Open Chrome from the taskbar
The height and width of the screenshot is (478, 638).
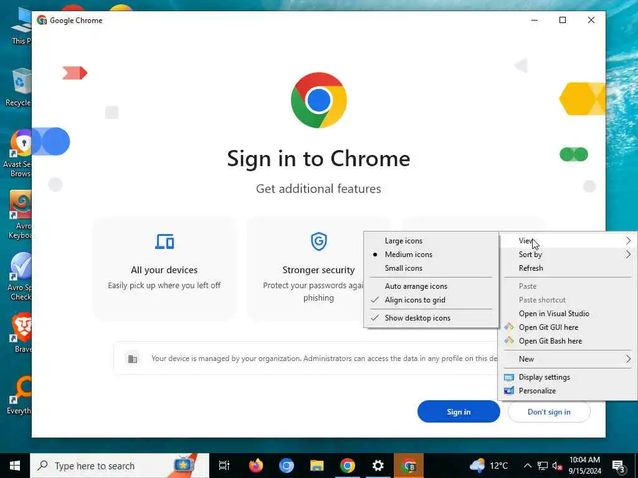[x=348, y=466]
